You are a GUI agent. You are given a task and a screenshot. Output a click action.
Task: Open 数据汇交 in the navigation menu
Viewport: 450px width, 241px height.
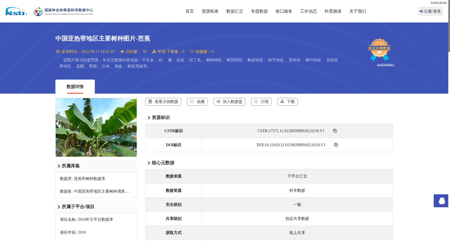pos(235,11)
